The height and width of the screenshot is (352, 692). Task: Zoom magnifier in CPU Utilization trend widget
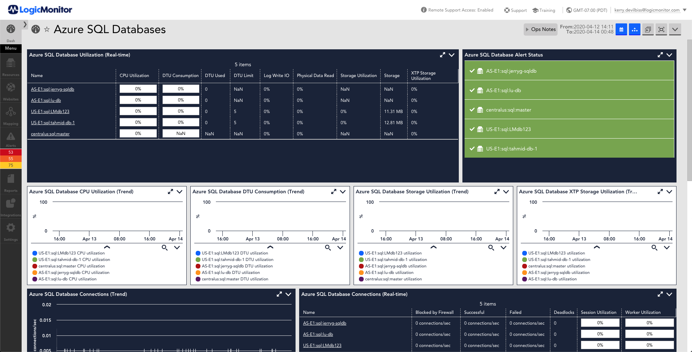[x=165, y=248]
